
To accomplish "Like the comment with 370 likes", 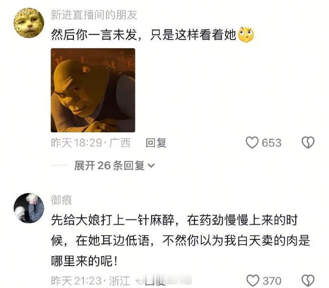I will 253,281.
